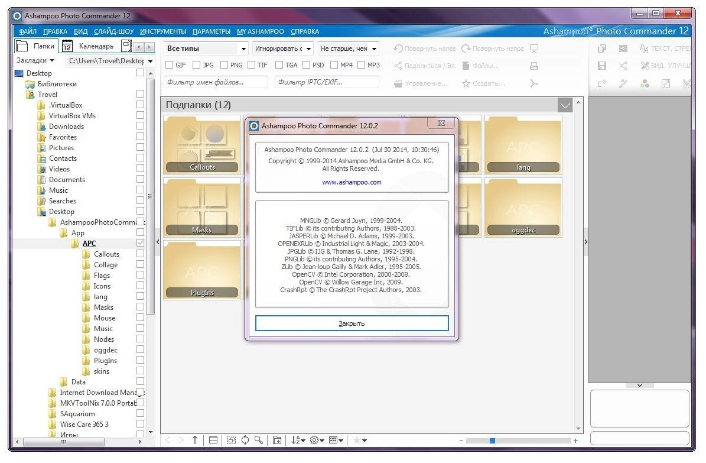Refresh the folder view
Screen dimensions: 706x463
coord(245,440)
